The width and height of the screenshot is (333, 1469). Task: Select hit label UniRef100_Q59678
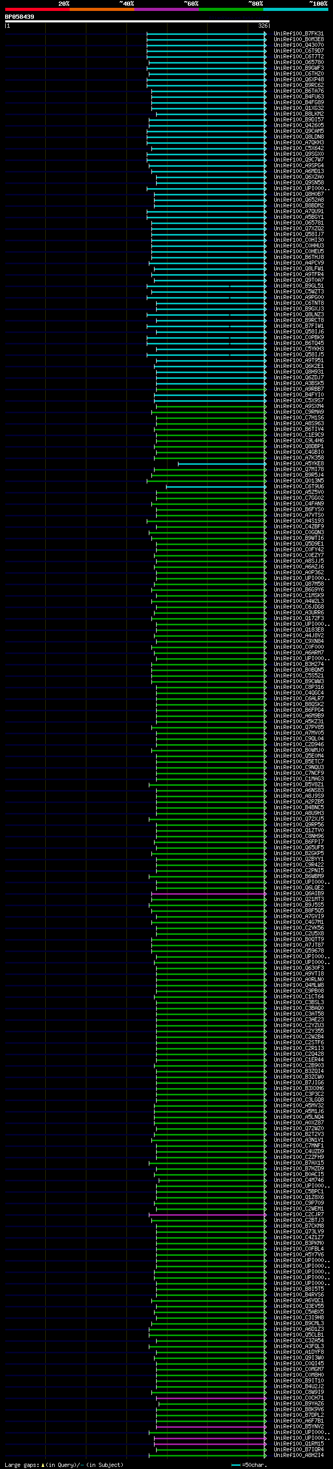299,950
